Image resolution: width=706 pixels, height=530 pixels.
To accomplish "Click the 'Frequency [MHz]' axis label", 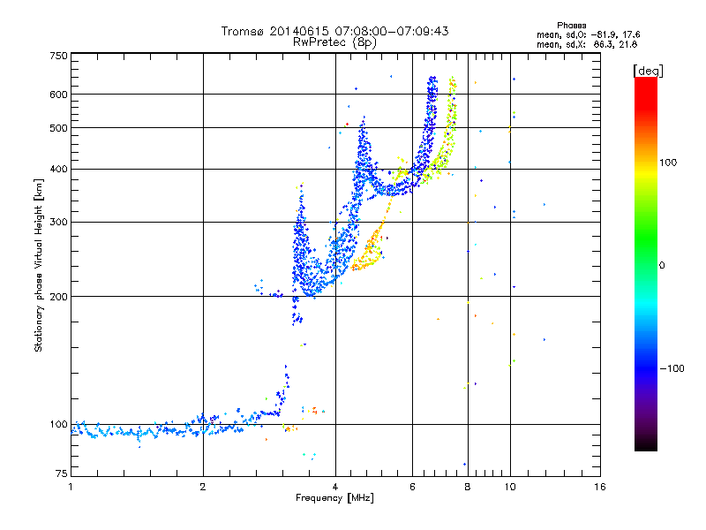I will [334, 498].
